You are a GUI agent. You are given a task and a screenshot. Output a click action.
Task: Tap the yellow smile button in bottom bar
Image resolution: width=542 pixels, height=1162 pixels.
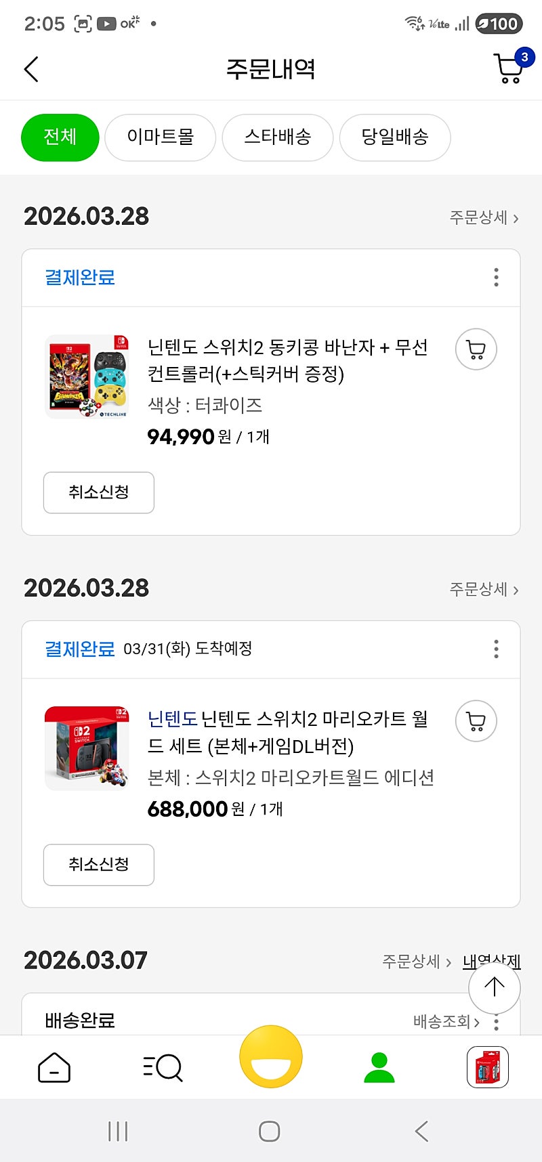(x=271, y=1057)
